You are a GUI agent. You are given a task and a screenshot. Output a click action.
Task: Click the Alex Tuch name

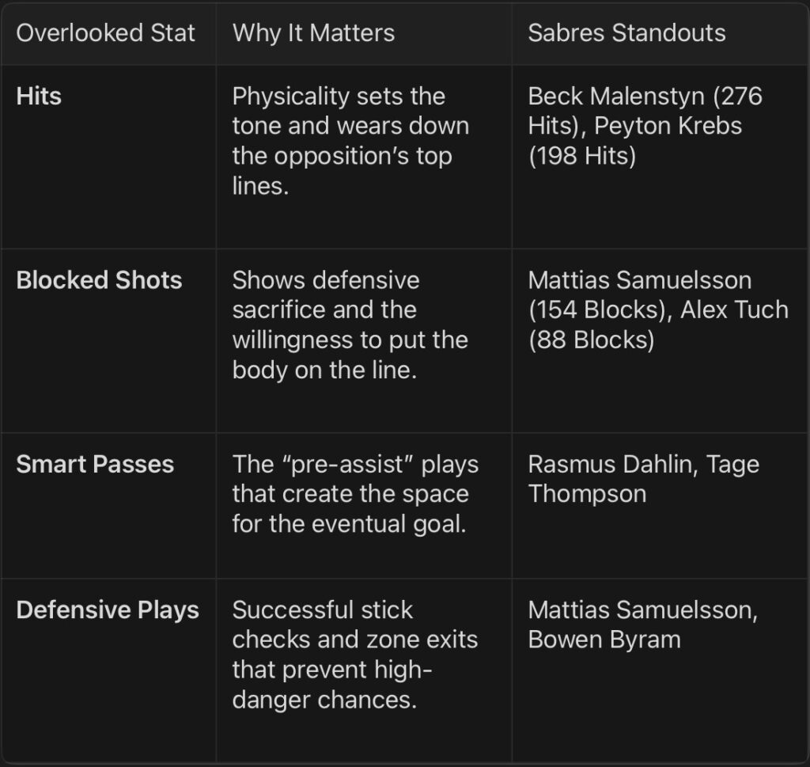pos(734,309)
